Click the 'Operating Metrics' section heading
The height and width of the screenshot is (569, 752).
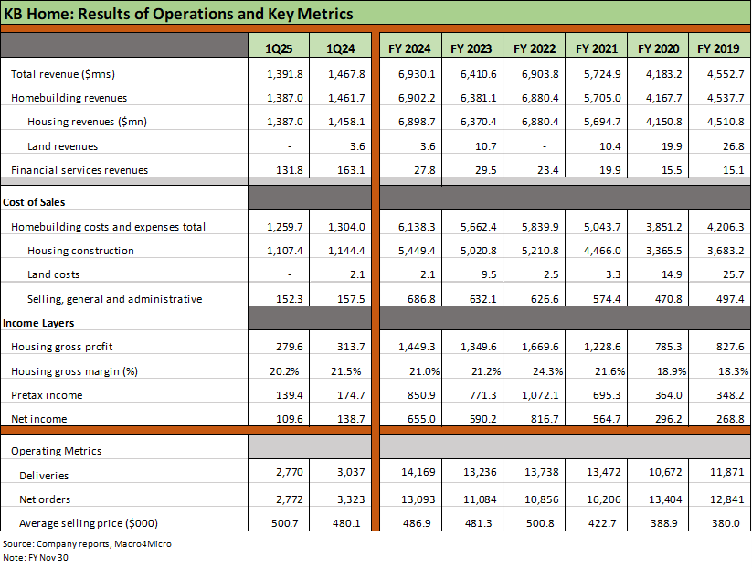[x=56, y=451]
